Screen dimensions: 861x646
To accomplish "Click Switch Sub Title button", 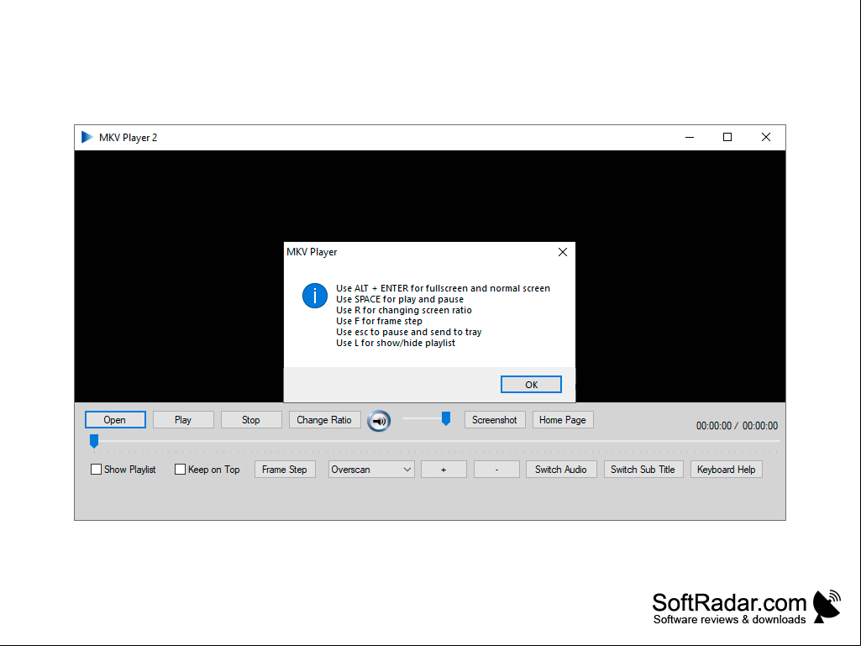I will (x=643, y=469).
